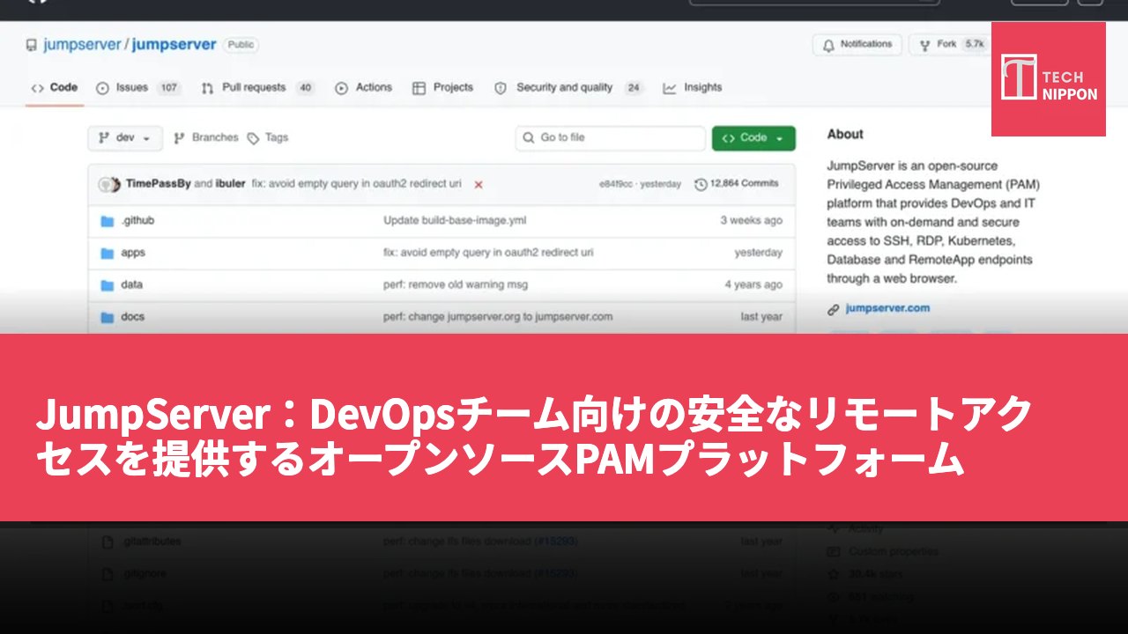Click the '4 years ago' timestamp
This screenshot has height=634, width=1128.
pos(753,285)
